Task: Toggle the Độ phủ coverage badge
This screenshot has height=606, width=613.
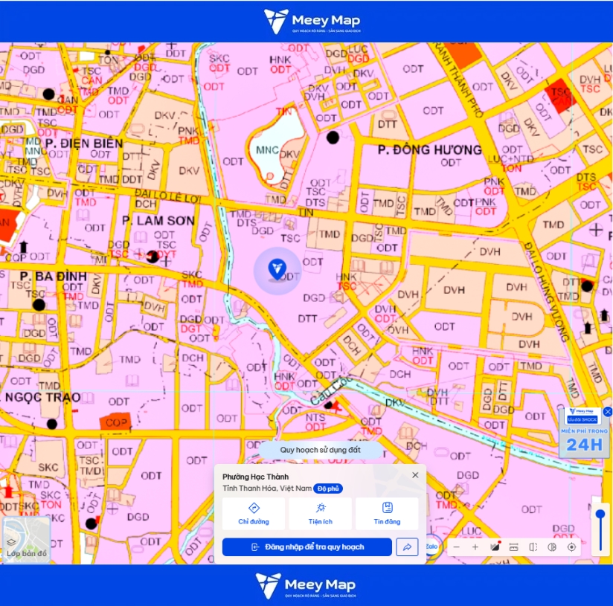Action: pyautogui.click(x=328, y=489)
